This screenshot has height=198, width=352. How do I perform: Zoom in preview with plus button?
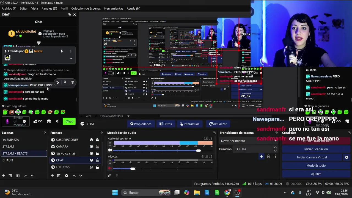click(96, 116)
